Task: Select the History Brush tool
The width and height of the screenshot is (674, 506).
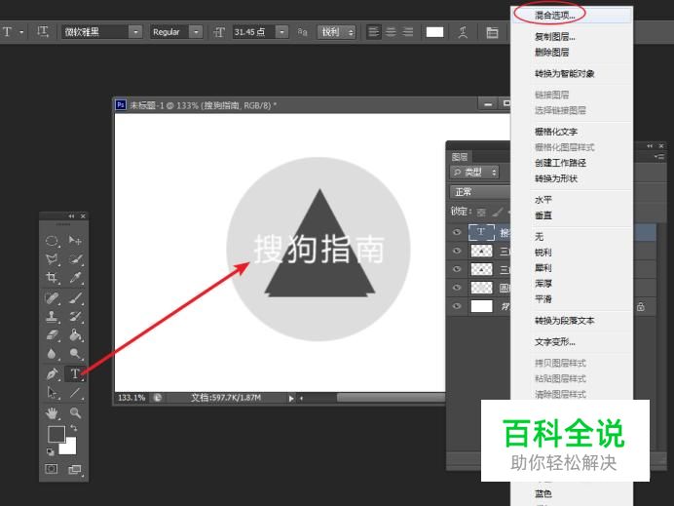Action: 75,316
